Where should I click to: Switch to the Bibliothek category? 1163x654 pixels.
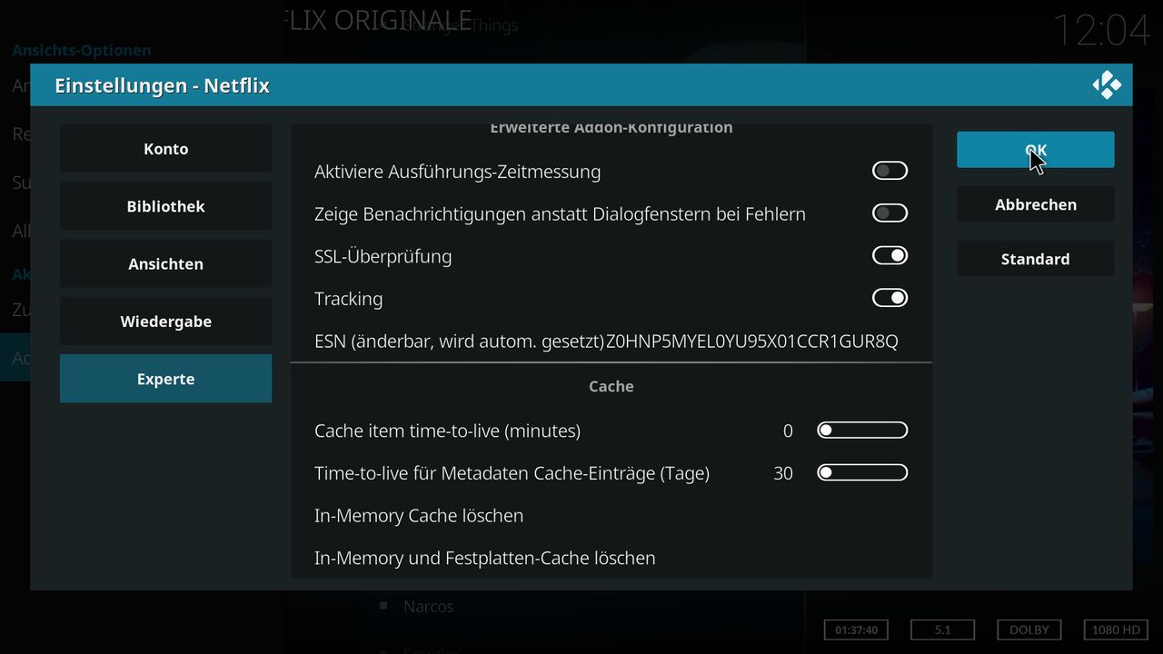pyautogui.click(x=165, y=206)
